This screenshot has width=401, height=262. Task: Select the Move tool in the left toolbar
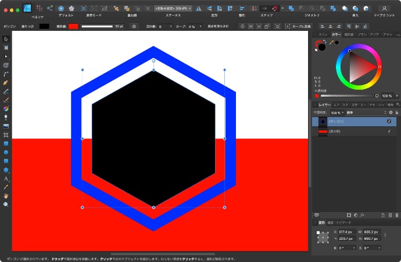pos(6,39)
